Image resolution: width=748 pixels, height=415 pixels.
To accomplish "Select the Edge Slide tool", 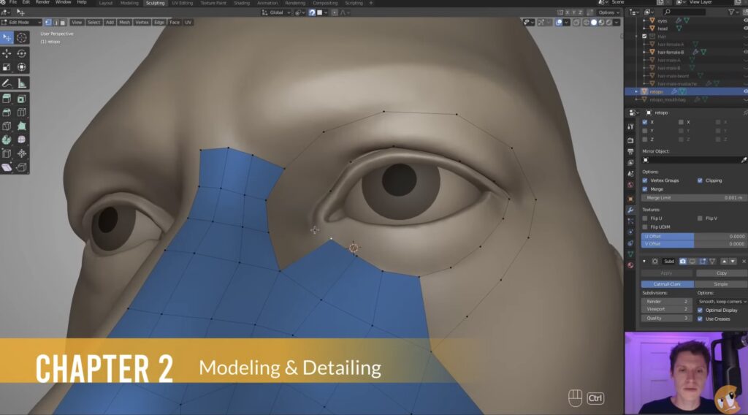I will pyautogui.click(x=7, y=153).
